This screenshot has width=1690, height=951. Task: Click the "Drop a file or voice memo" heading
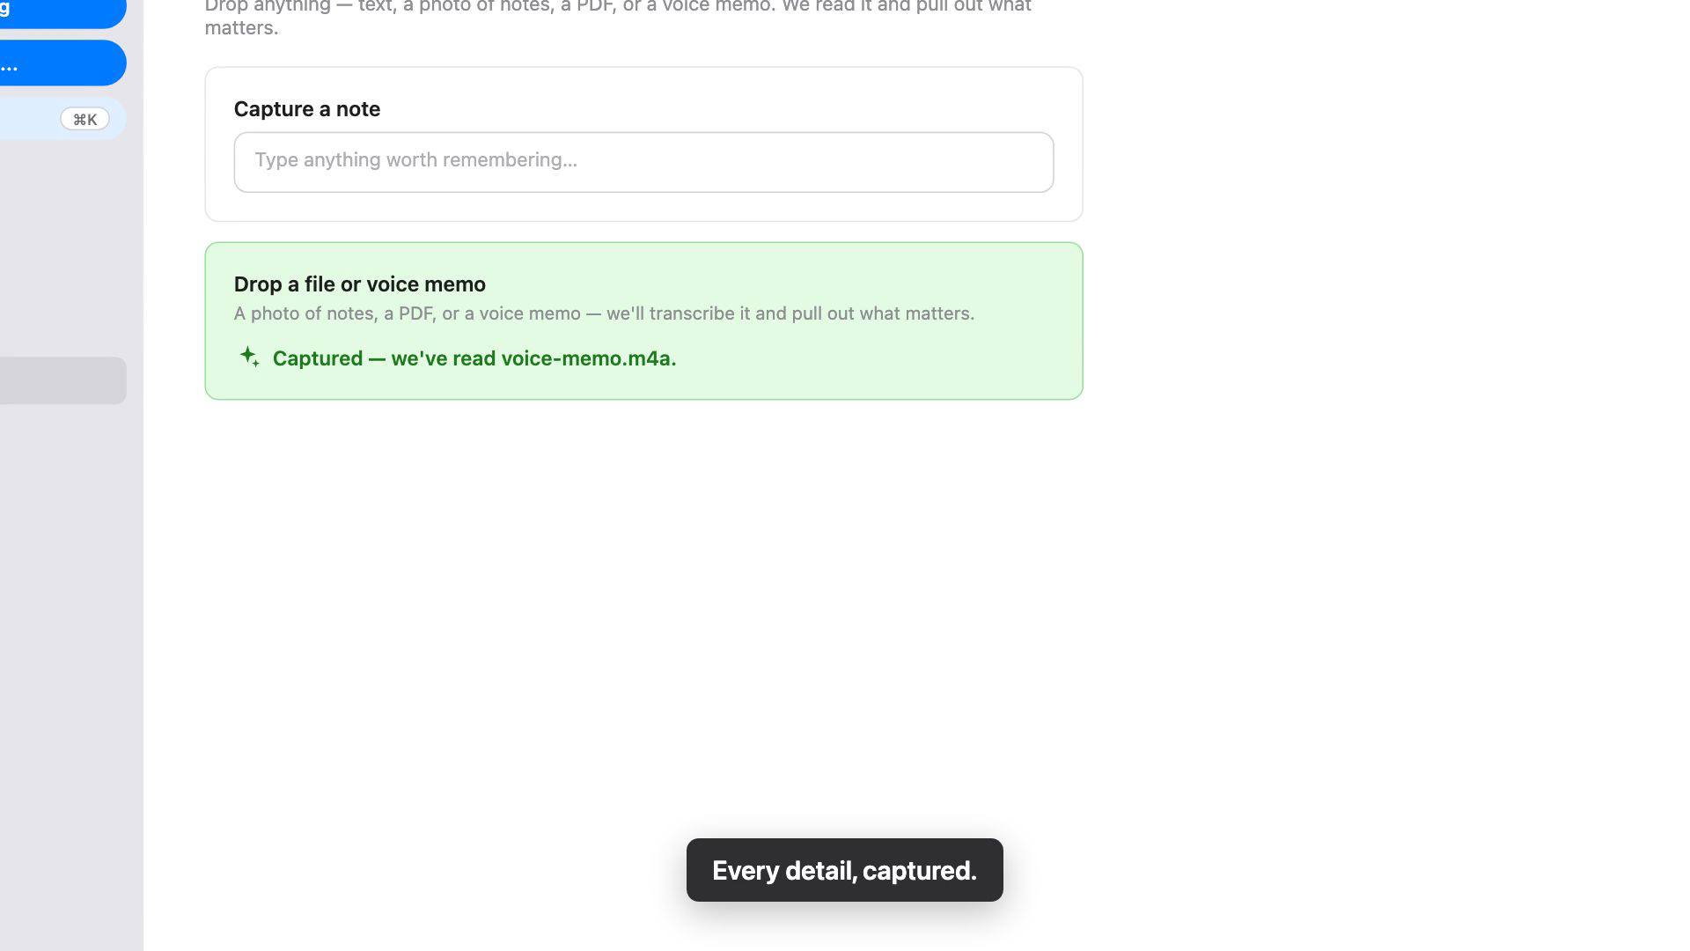[x=360, y=284]
